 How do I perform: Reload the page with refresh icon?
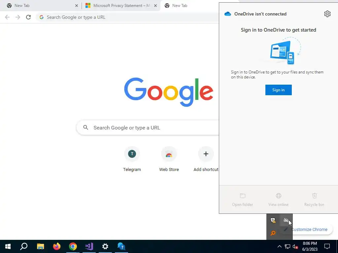(x=28, y=17)
